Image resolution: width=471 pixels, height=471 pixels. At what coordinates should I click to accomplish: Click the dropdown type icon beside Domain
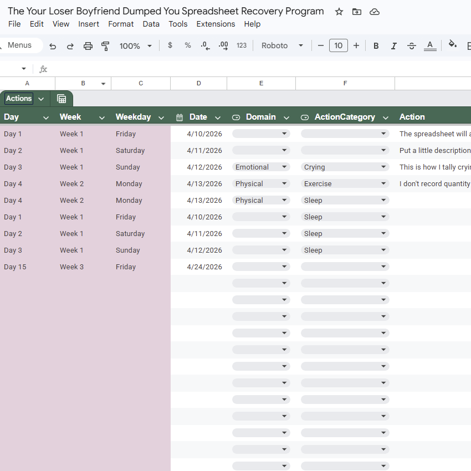click(x=236, y=117)
